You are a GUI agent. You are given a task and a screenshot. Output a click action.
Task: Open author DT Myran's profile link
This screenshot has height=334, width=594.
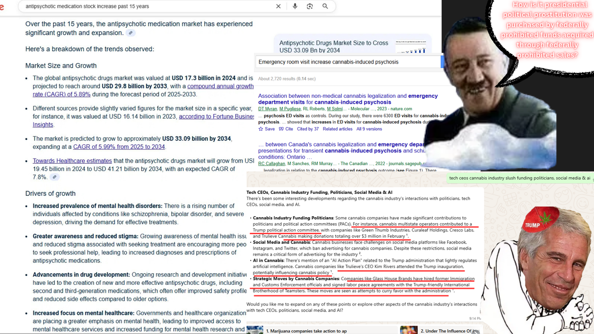click(267, 109)
